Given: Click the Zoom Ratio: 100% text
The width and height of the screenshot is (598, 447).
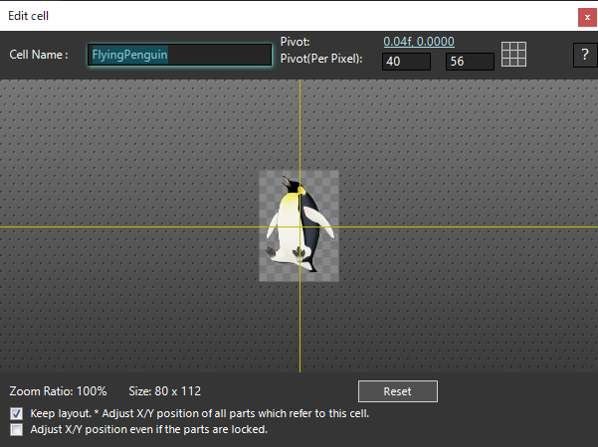Looking at the screenshot, I should click(x=58, y=391).
